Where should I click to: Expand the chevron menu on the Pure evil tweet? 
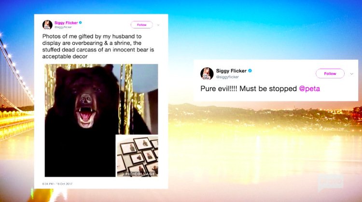[351, 74]
